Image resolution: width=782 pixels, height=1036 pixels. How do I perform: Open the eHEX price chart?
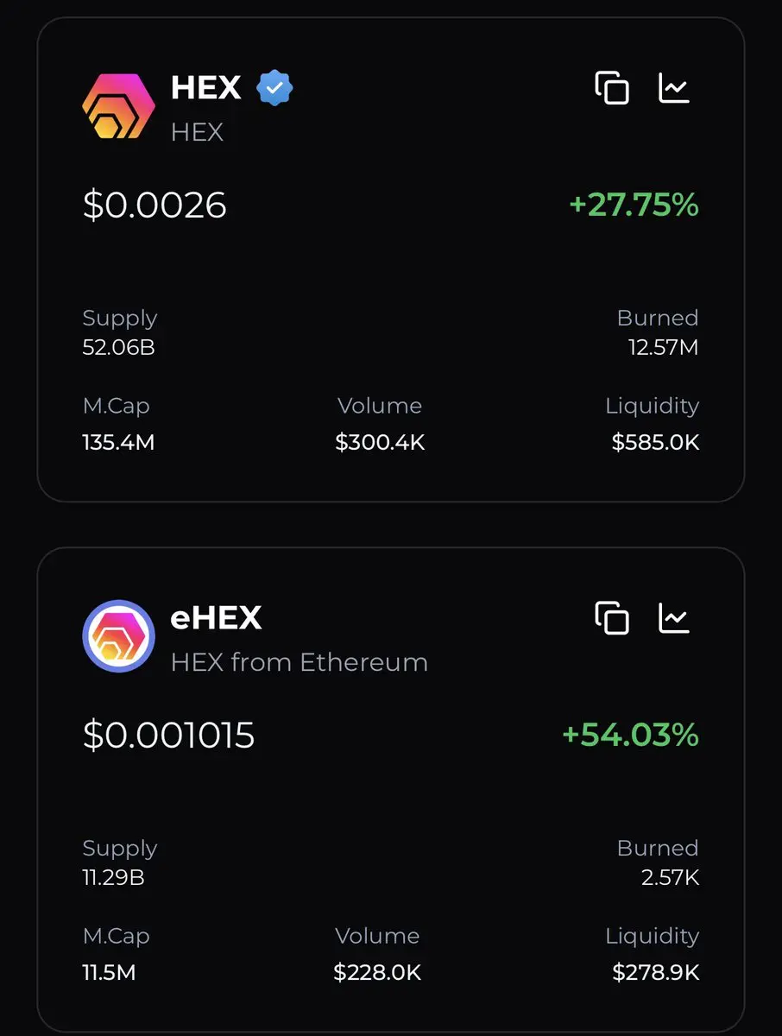pos(674,617)
